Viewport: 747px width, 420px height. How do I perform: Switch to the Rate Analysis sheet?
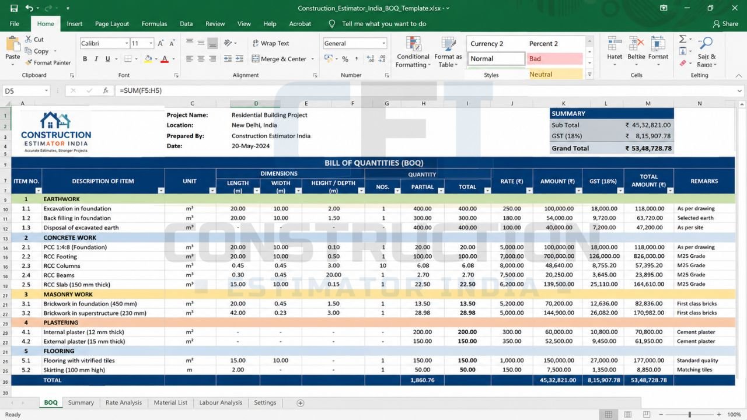124,402
